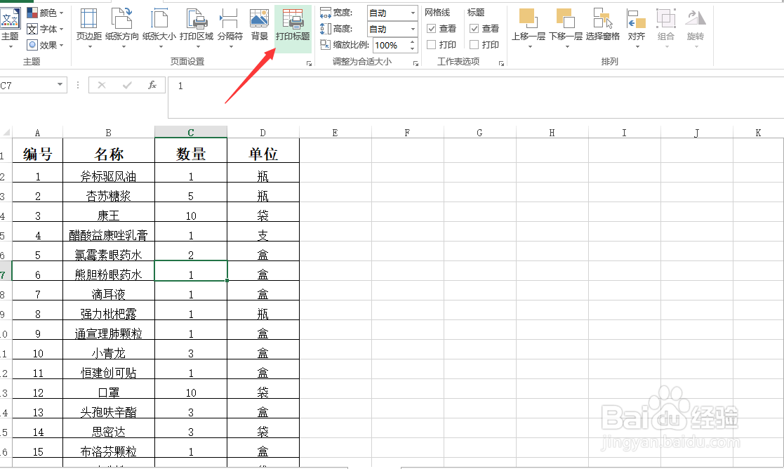Open 颜色 theme colors dropdown

point(45,13)
